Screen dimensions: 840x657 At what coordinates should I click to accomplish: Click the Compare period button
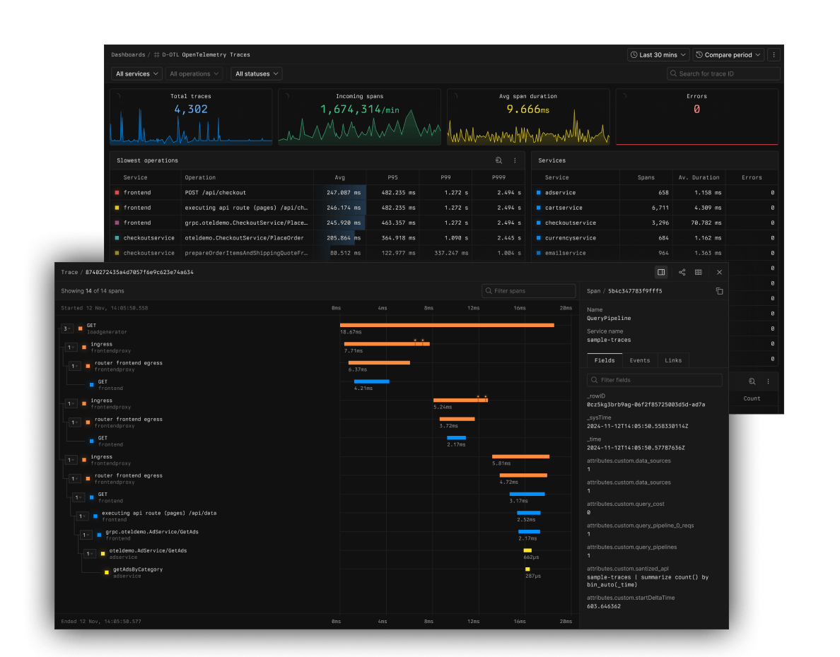click(728, 54)
